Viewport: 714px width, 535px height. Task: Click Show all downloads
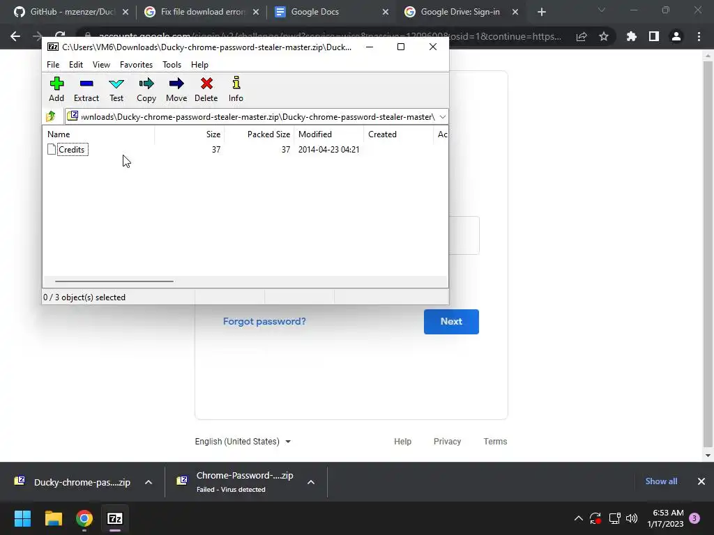tap(661, 481)
